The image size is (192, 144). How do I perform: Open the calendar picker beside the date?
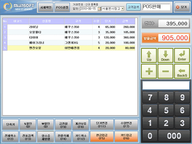point(99,9)
